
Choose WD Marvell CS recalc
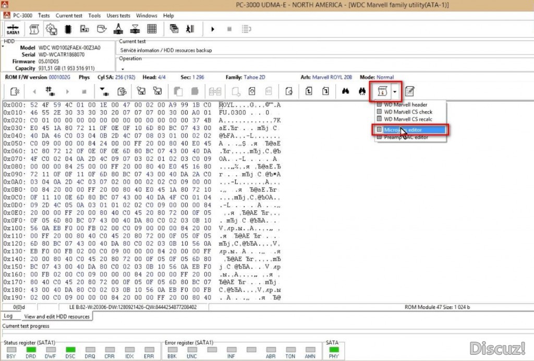pyautogui.click(x=410, y=119)
